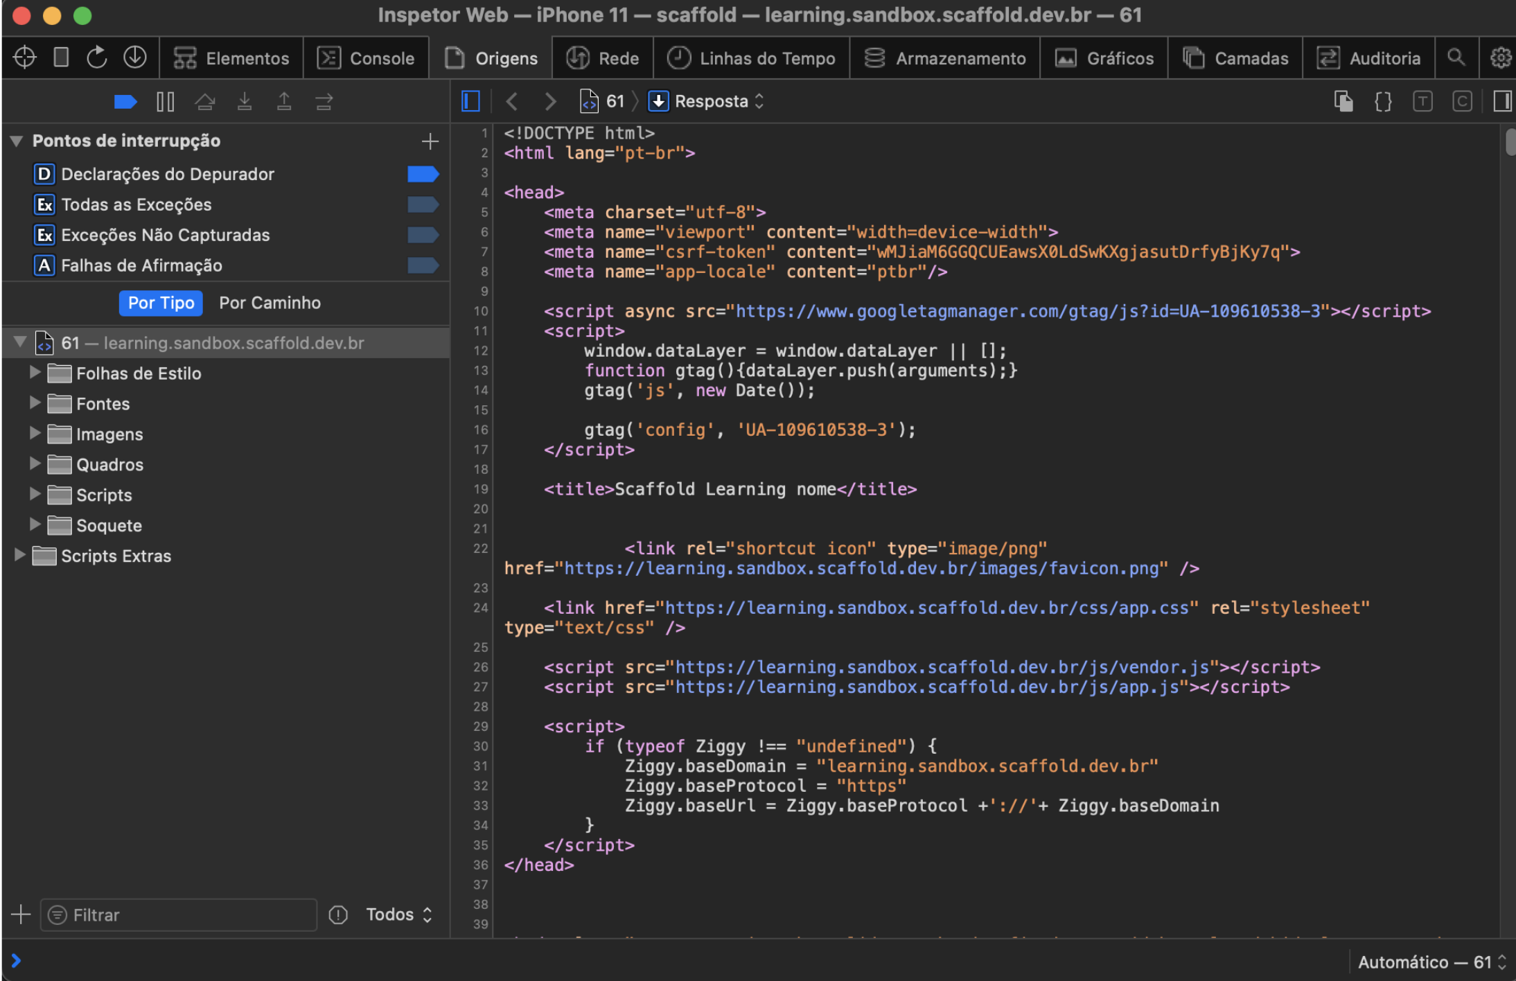Open the device settings phone icon
This screenshot has width=1516, height=981.
61,58
